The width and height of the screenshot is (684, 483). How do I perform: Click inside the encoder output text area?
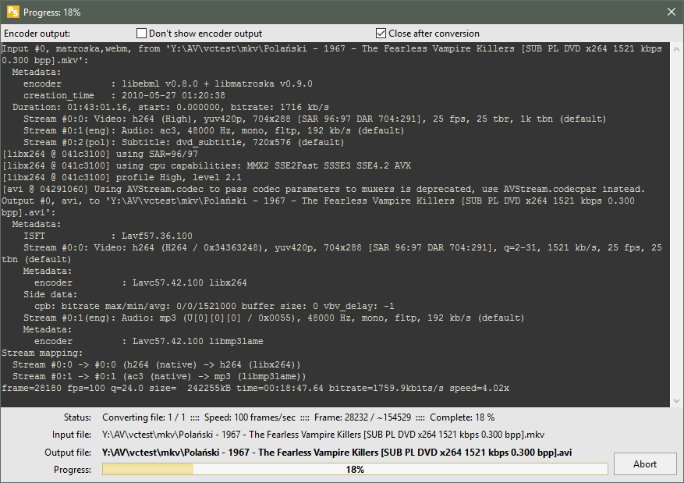click(335, 225)
